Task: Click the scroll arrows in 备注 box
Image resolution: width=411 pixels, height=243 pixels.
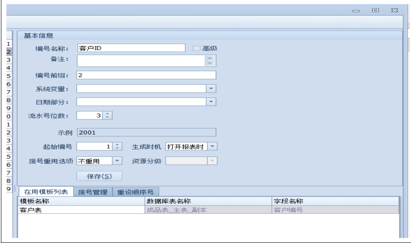Action: (210, 61)
